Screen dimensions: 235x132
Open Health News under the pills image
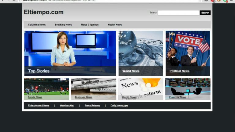click(129, 97)
